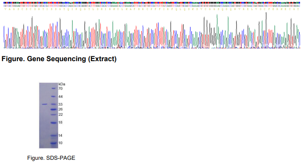Click the 33 molecular weight label
Screen dimensions: 305x162
click(x=61, y=104)
